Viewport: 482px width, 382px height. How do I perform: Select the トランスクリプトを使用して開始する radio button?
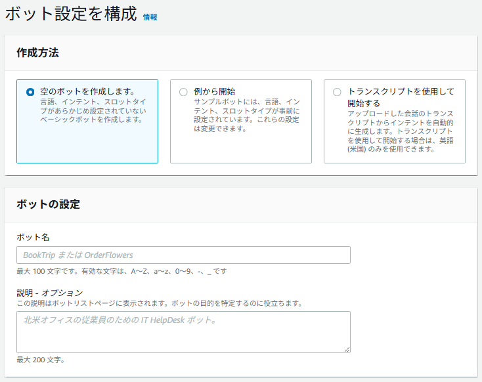[x=337, y=92]
